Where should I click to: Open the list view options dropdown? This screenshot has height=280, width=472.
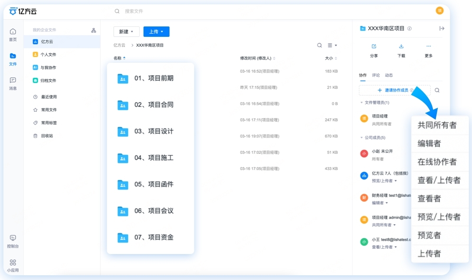point(330,45)
